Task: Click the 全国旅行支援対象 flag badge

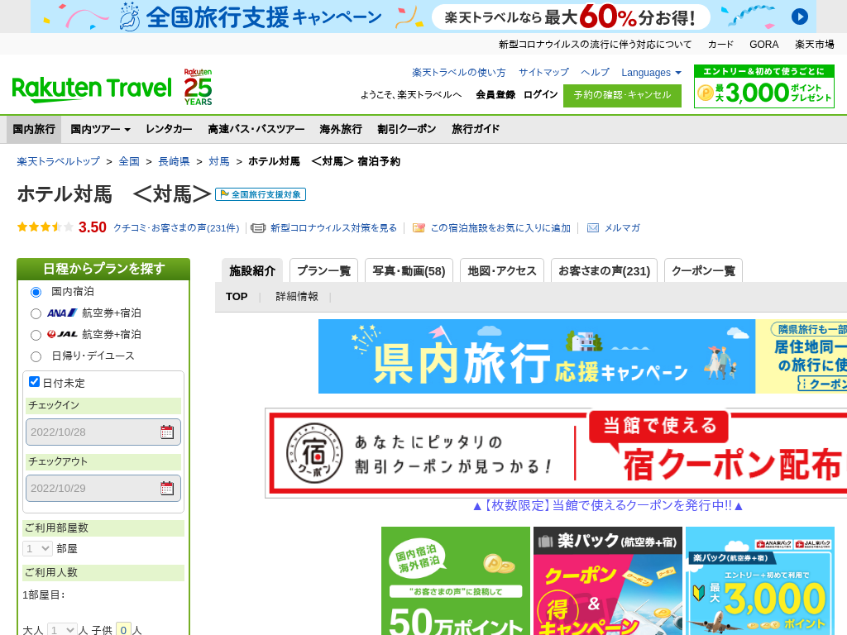Action: click(x=261, y=194)
